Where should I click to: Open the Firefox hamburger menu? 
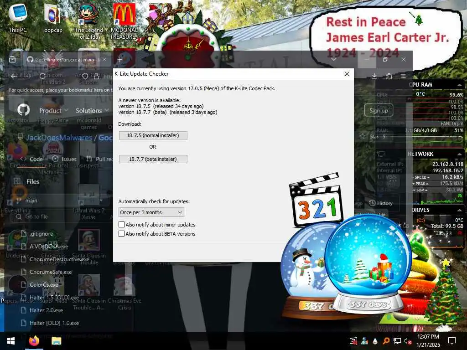click(403, 76)
